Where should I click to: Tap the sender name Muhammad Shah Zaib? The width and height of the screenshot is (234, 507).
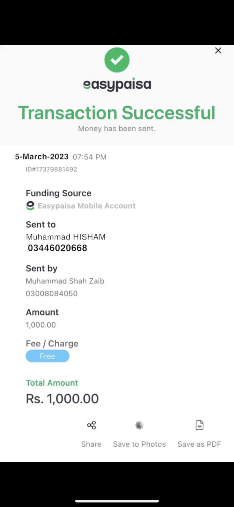pyautogui.click(x=65, y=281)
